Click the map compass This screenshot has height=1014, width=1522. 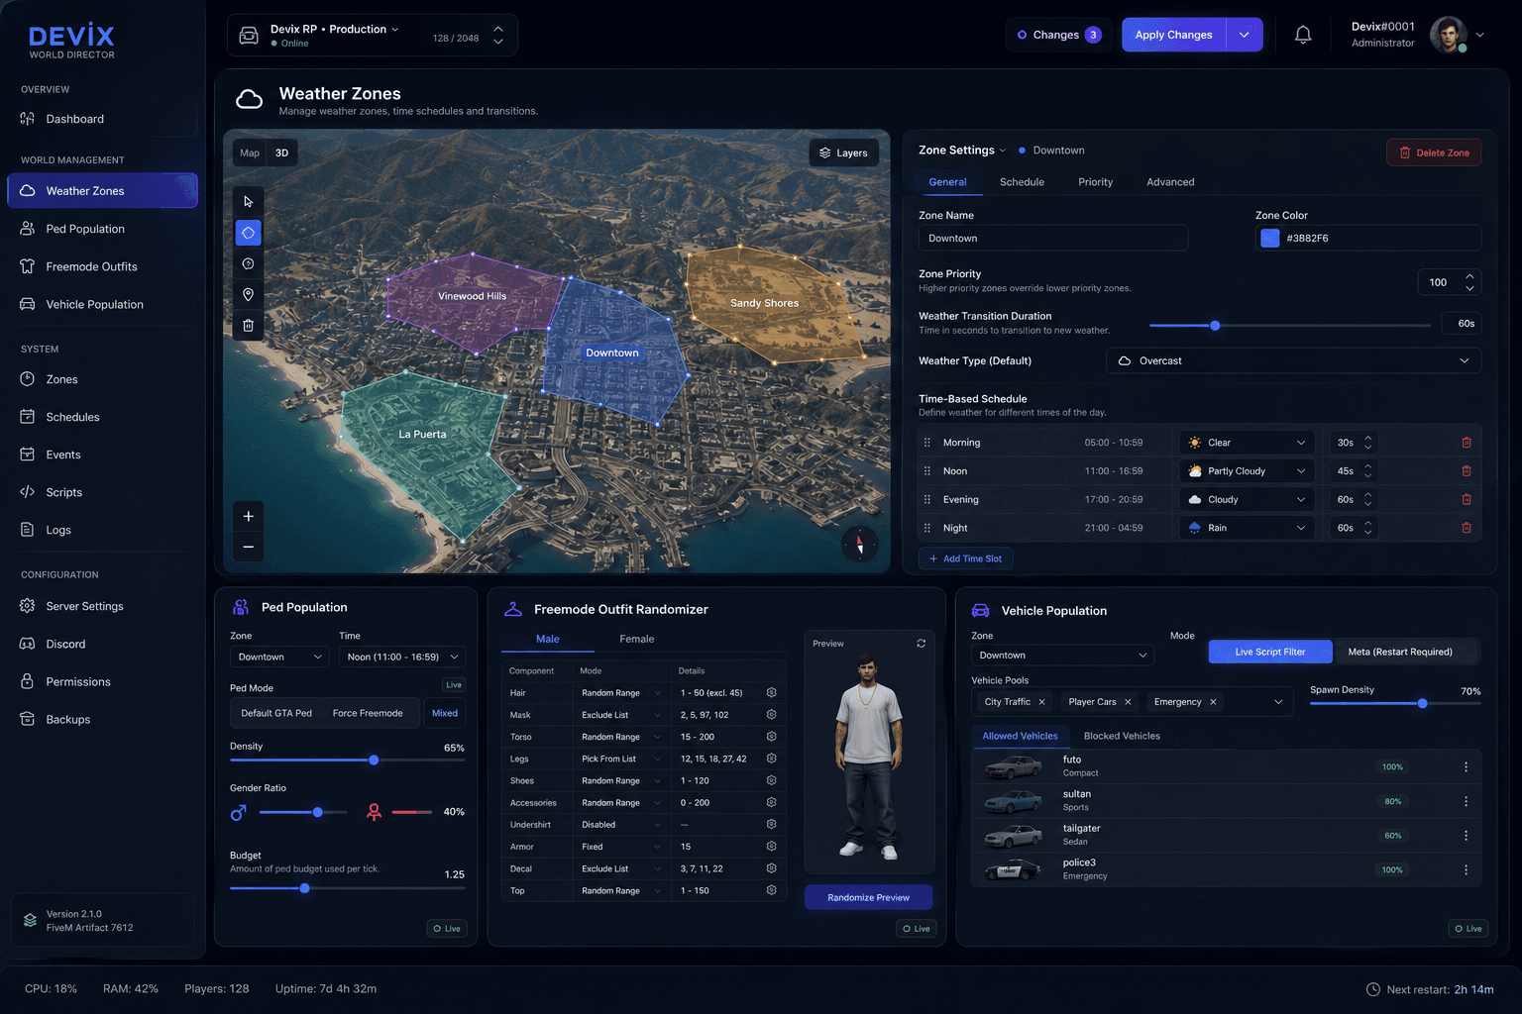[859, 544]
